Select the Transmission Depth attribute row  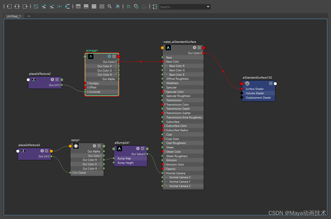click(x=183, y=109)
